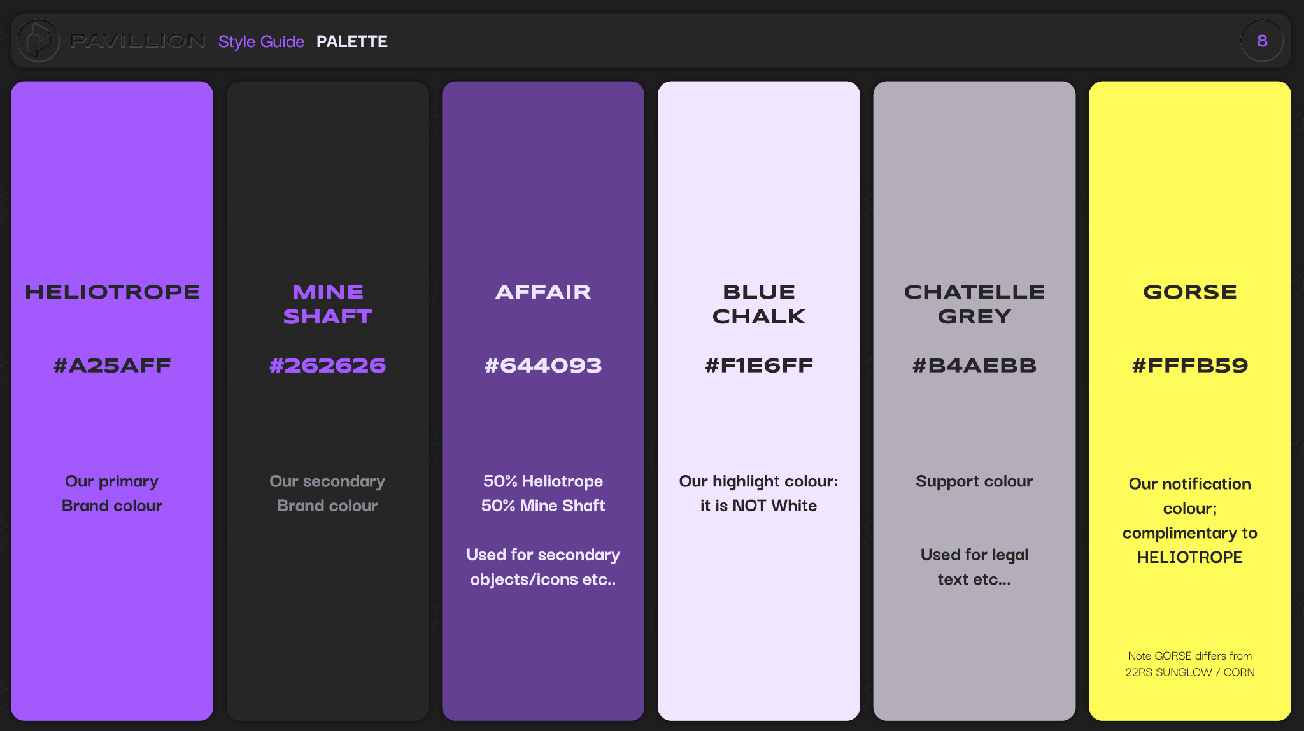
Task: Open the Style Guide link
Action: tap(261, 41)
